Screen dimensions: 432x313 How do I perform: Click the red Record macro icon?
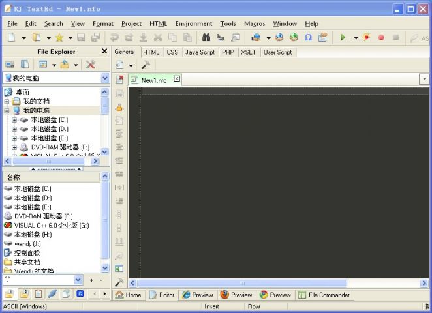click(x=381, y=38)
